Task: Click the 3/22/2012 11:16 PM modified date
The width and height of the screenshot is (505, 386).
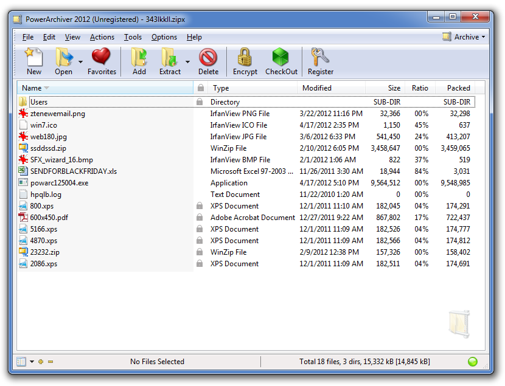Action: pos(331,114)
